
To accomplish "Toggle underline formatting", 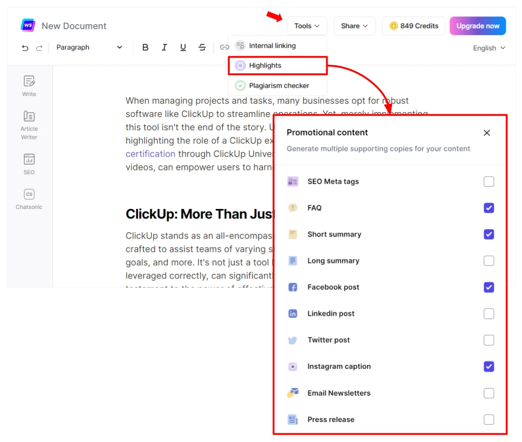I will [183, 48].
